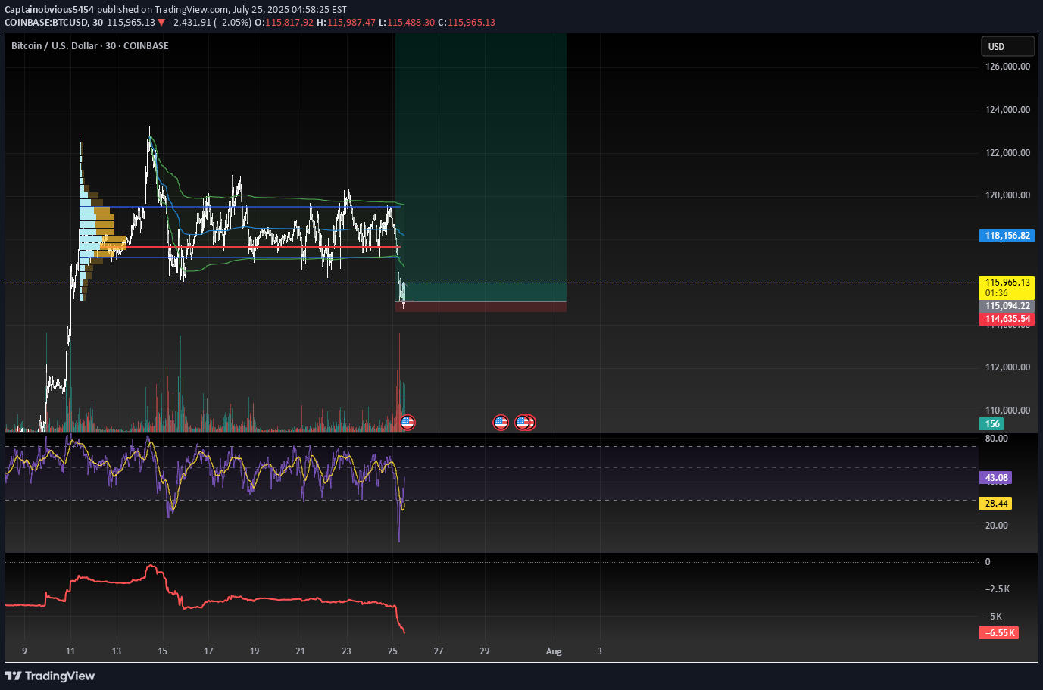Click the red -6.55K indicator value badge
Screen dimensions: 1043x690
click(998, 632)
